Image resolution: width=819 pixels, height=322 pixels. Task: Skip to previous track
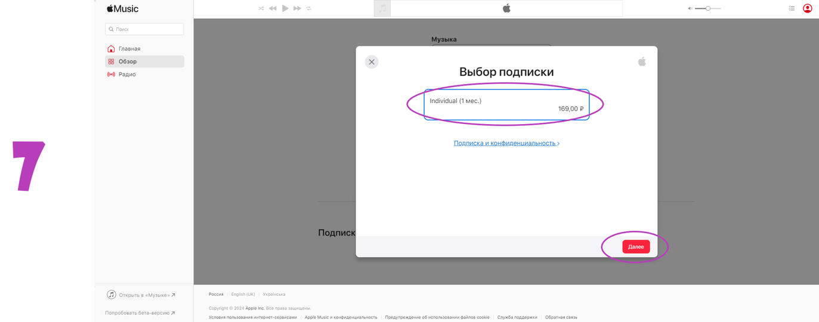tap(273, 8)
